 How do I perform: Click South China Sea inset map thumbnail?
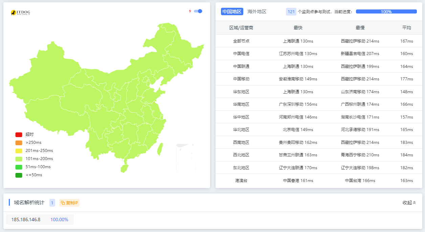[185, 158]
